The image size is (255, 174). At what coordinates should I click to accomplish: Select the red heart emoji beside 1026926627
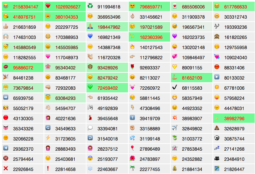click(x=48, y=6)
